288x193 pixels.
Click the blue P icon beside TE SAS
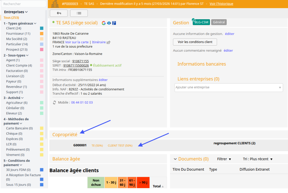[114, 23]
